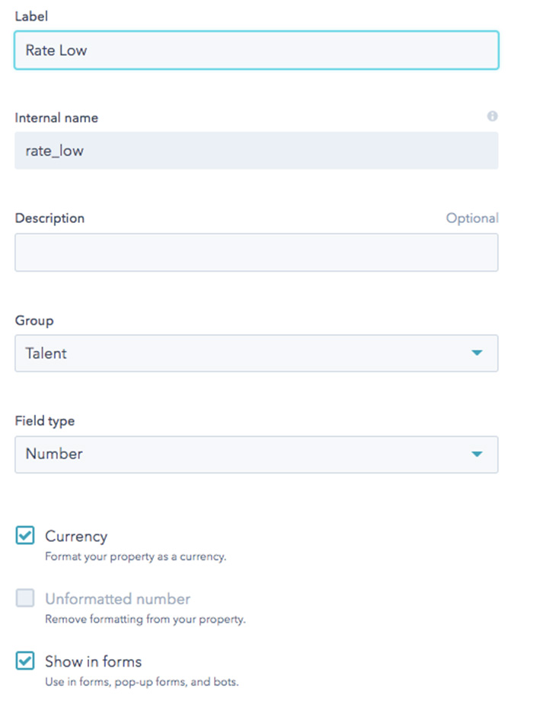Screen dimensions: 533x717
Task: Click the Description heading label
Action: [x=49, y=218]
